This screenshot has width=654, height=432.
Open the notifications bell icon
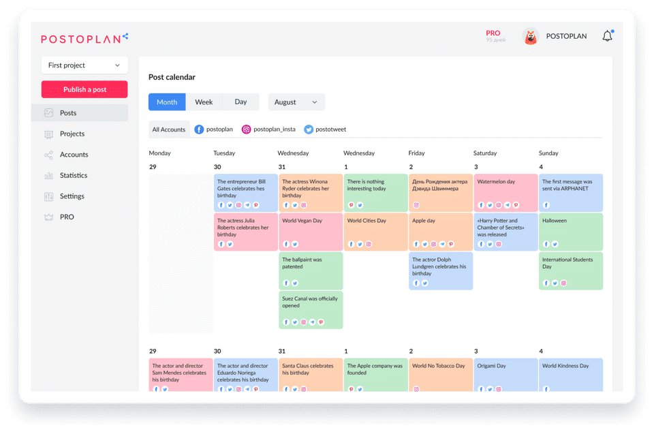[607, 36]
